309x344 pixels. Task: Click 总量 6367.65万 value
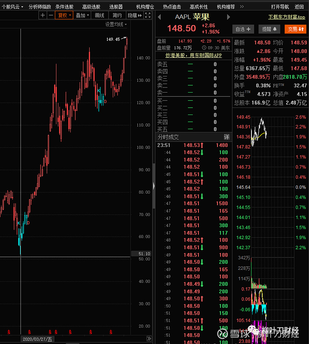(x=258, y=68)
